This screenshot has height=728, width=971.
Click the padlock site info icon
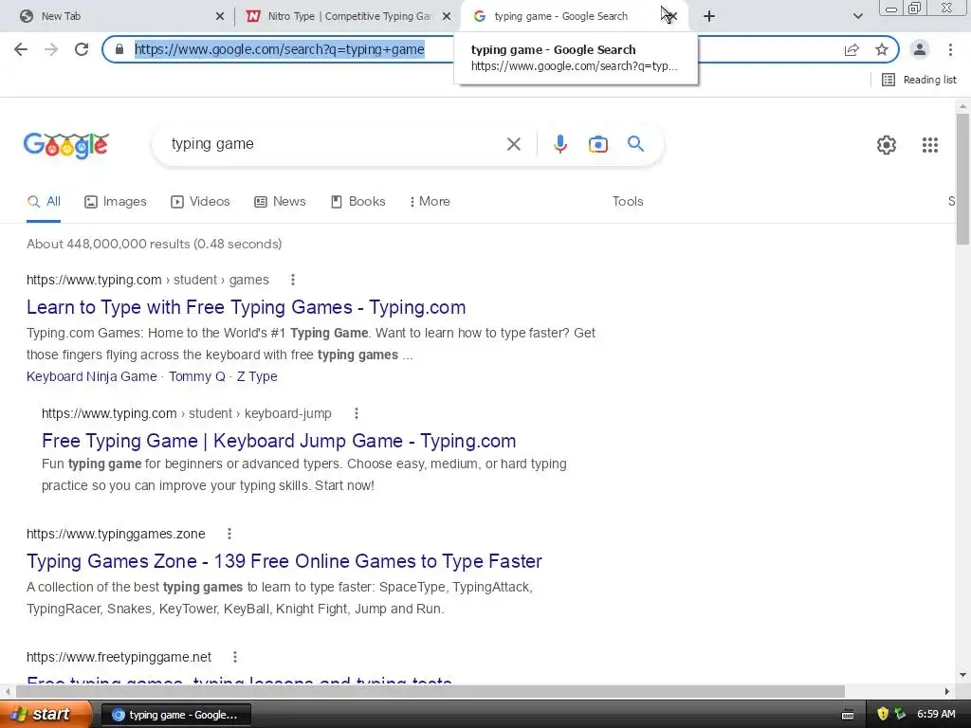[119, 49]
